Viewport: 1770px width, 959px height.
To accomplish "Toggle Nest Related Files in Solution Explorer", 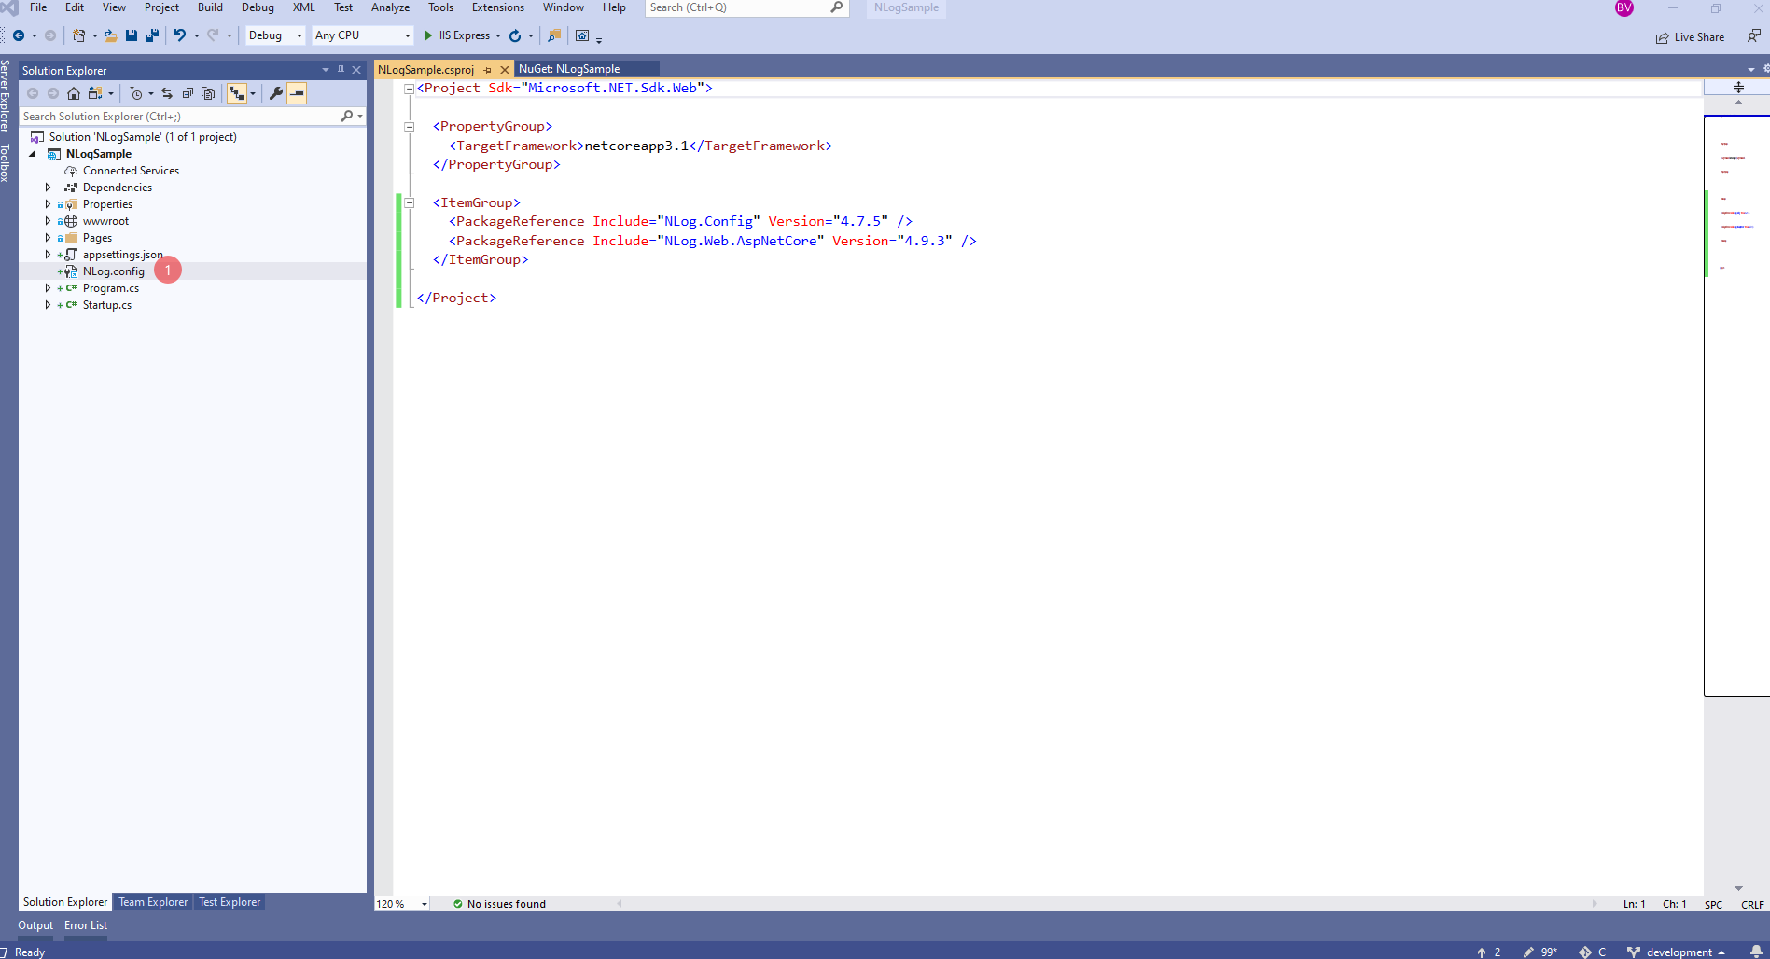I will pyautogui.click(x=237, y=93).
